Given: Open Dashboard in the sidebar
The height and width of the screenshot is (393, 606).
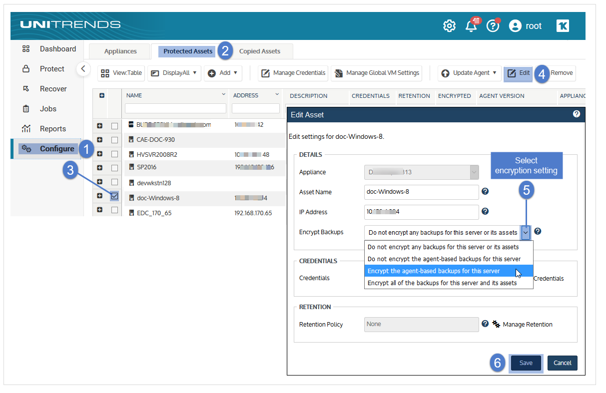Looking at the screenshot, I should 49,49.
